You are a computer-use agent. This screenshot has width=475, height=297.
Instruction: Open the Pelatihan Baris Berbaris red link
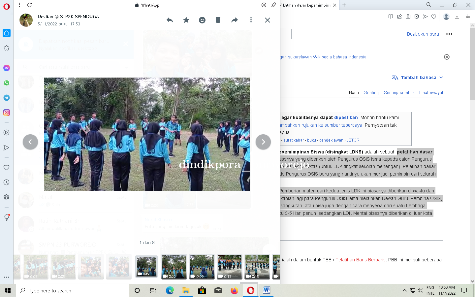click(361, 260)
